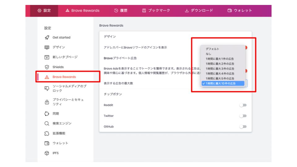Toggle Twitter tip button switch

point(243,116)
